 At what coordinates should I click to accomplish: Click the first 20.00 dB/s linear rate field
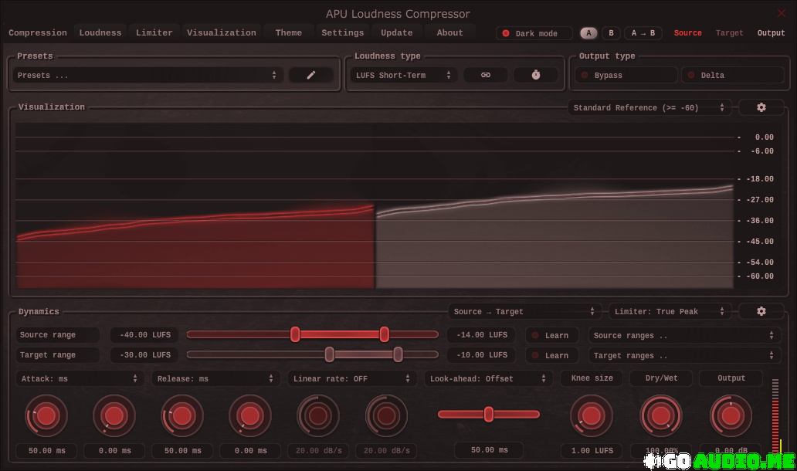click(319, 451)
